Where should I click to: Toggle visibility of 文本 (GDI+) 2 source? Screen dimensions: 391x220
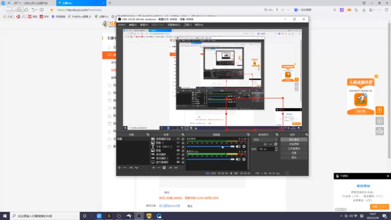coord(178,147)
